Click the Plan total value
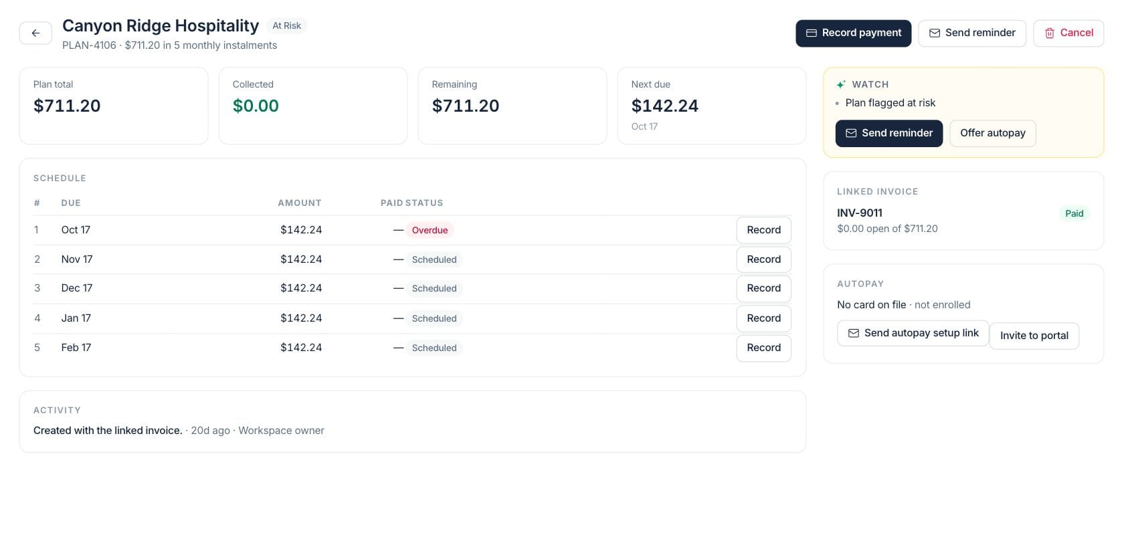Screen dimensions: 1124x533 [x=67, y=106]
